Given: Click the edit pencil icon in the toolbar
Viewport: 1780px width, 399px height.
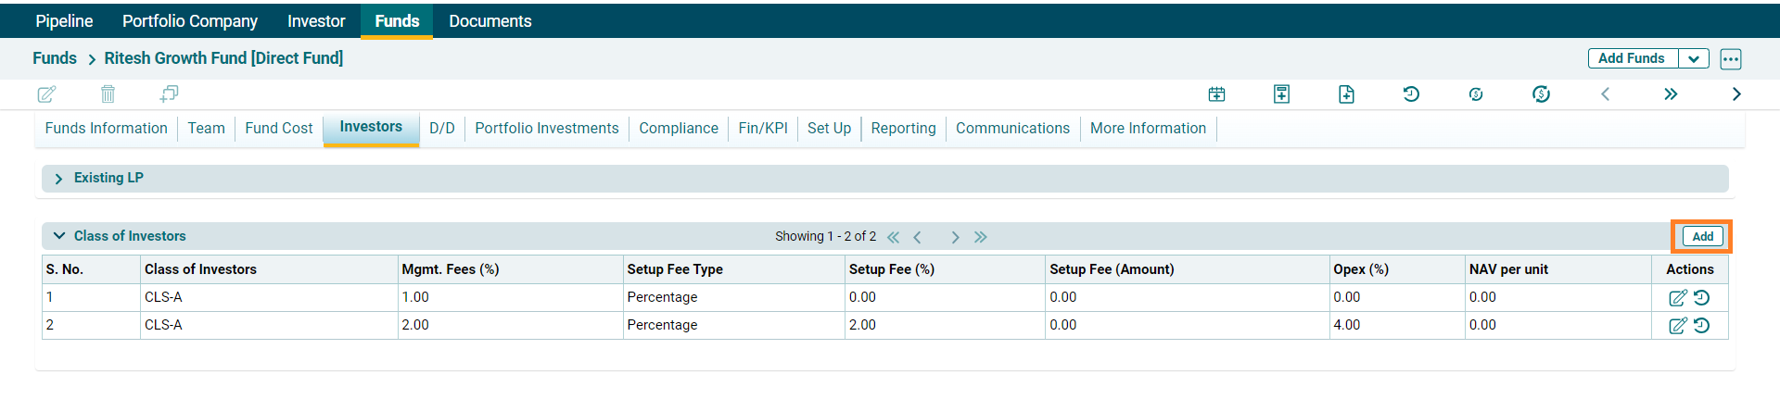Looking at the screenshot, I should pyautogui.click(x=46, y=94).
